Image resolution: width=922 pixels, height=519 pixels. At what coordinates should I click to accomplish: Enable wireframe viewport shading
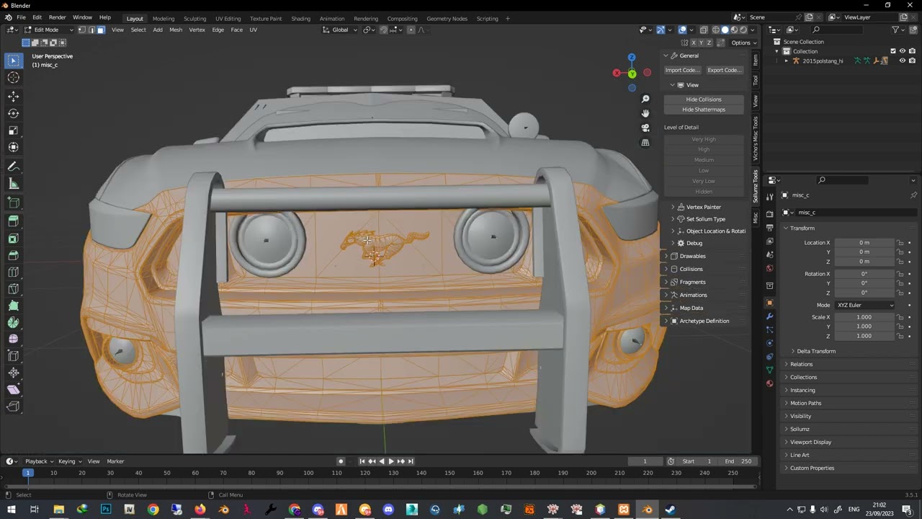716,30
